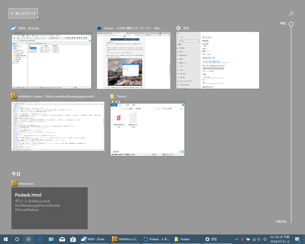Click the MDIE app icon beside its title

click(x=14, y=28)
